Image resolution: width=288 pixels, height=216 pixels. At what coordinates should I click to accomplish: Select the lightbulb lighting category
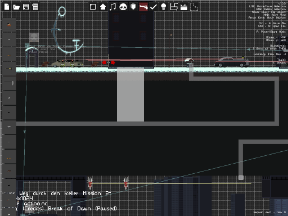tap(164, 7)
